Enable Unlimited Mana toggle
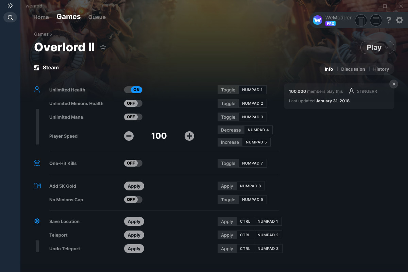This screenshot has height=272, width=408. (x=133, y=117)
